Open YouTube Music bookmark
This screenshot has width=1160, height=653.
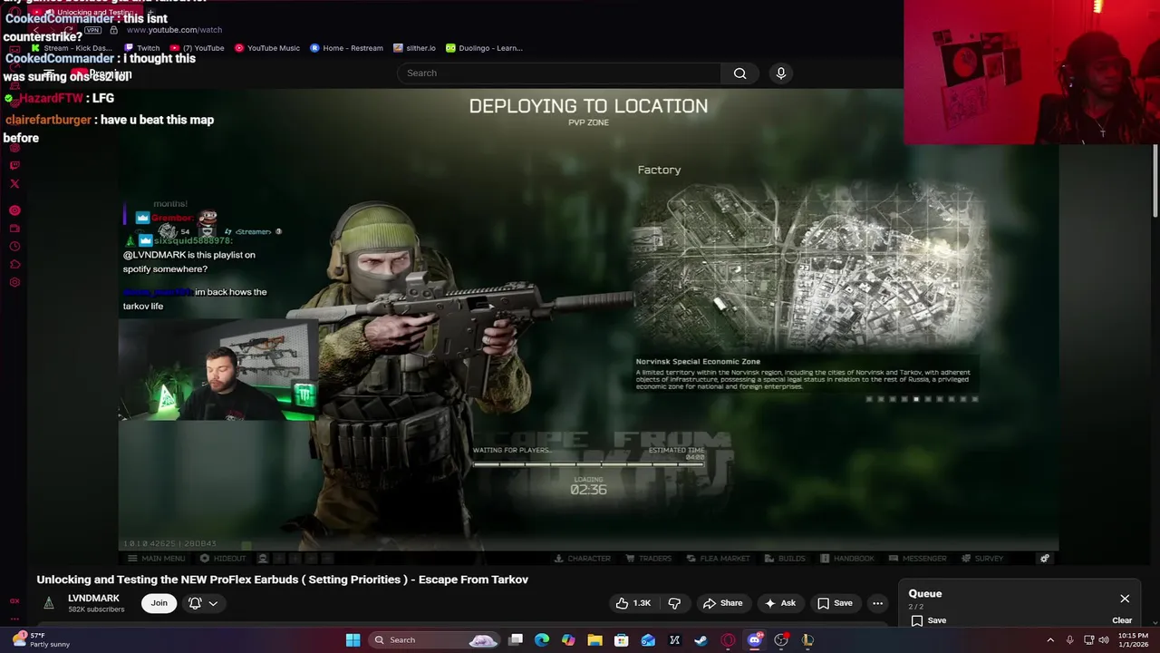(x=267, y=48)
